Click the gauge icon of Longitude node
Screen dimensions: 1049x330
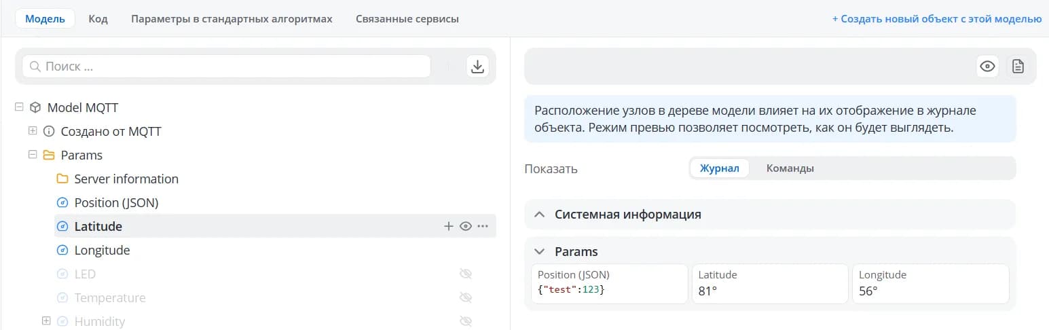coord(62,250)
